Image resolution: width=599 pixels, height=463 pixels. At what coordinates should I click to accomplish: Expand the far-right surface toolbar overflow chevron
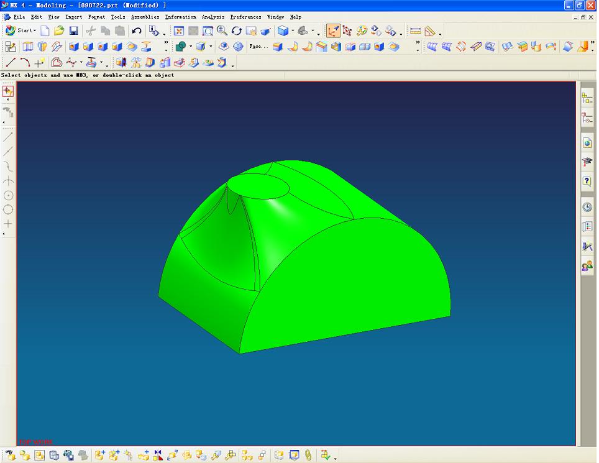pos(593,43)
